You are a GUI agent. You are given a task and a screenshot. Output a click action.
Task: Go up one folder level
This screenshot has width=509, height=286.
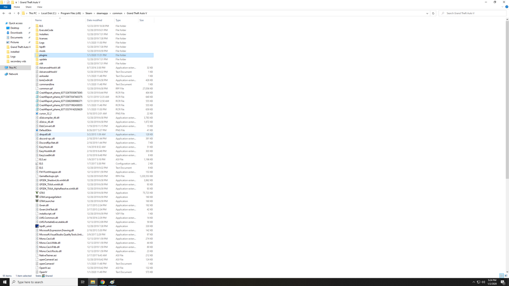(x=18, y=13)
